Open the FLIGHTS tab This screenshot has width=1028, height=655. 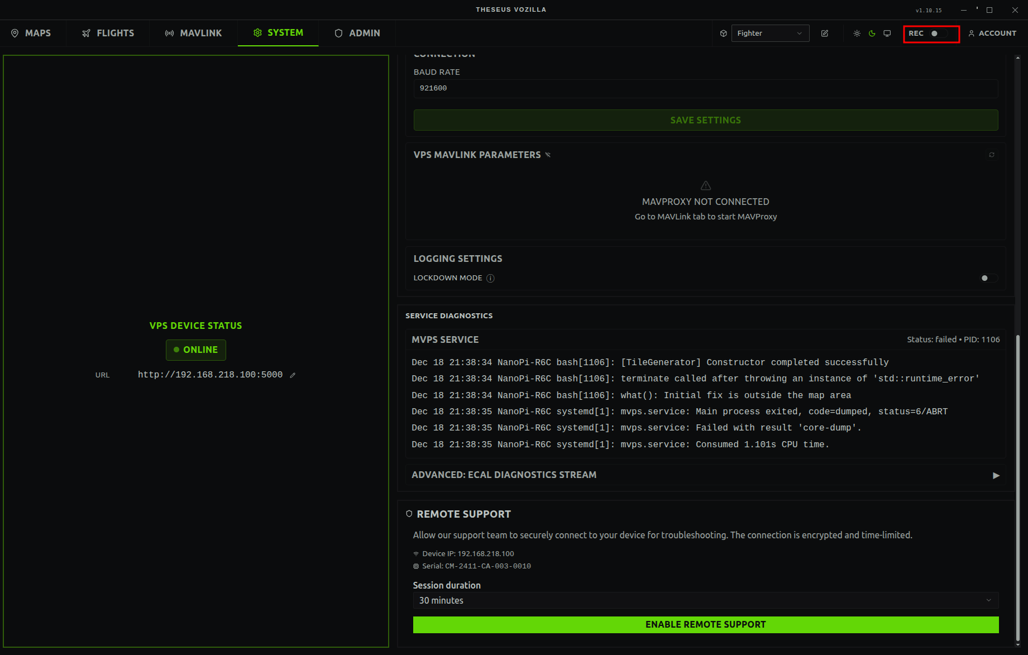click(108, 34)
